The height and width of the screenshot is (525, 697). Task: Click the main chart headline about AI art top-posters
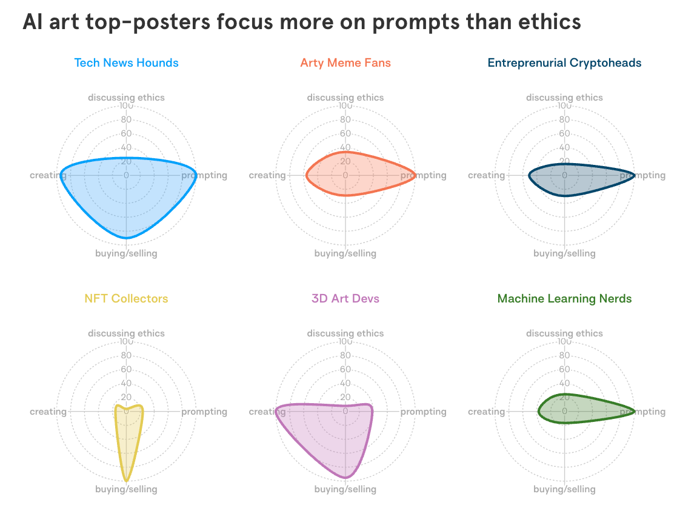(x=301, y=22)
